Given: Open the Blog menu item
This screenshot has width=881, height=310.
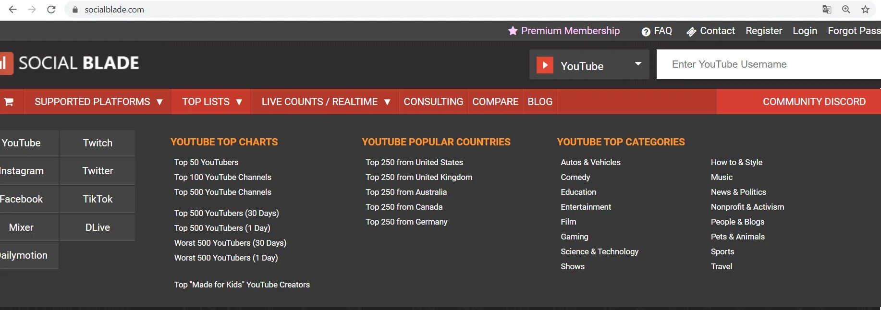Looking at the screenshot, I should [540, 102].
